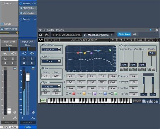
Task: Pin the Guitar Inserts plugin window
Action: (x=151, y=30)
